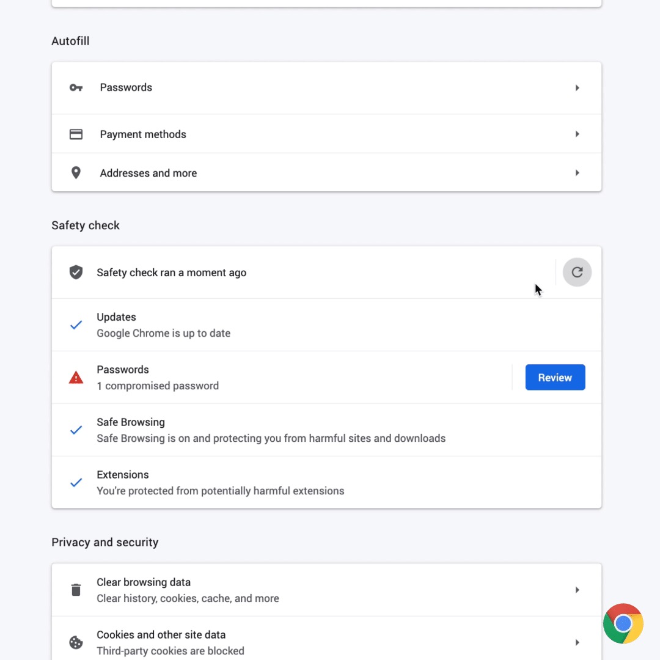The height and width of the screenshot is (660, 660).
Task: Open the Addresses and more row
Action: pyautogui.click(x=148, y=173)
